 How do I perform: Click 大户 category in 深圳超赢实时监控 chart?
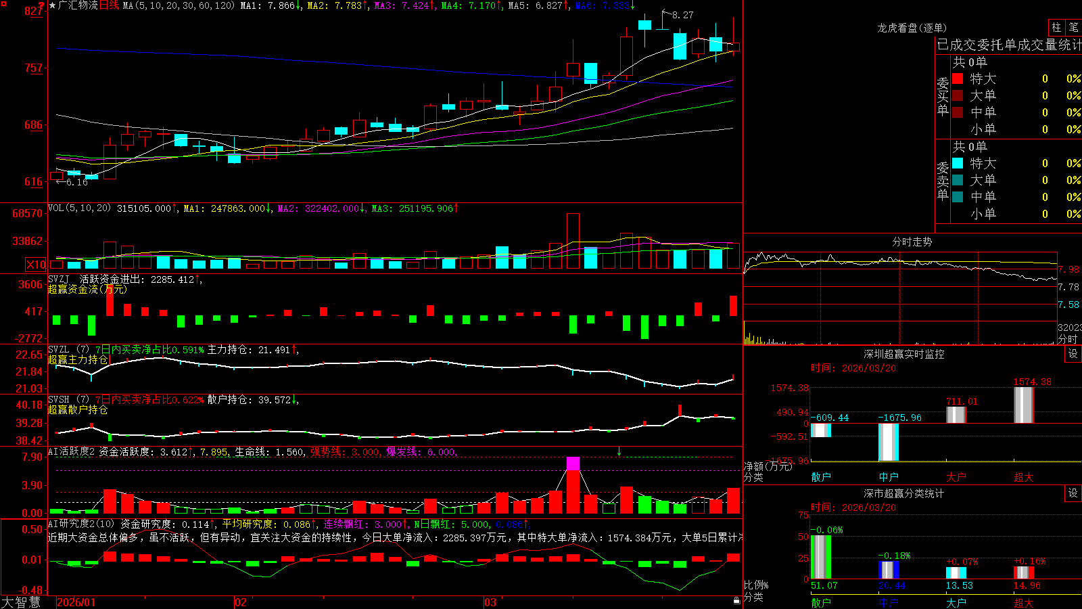[956, 477]
